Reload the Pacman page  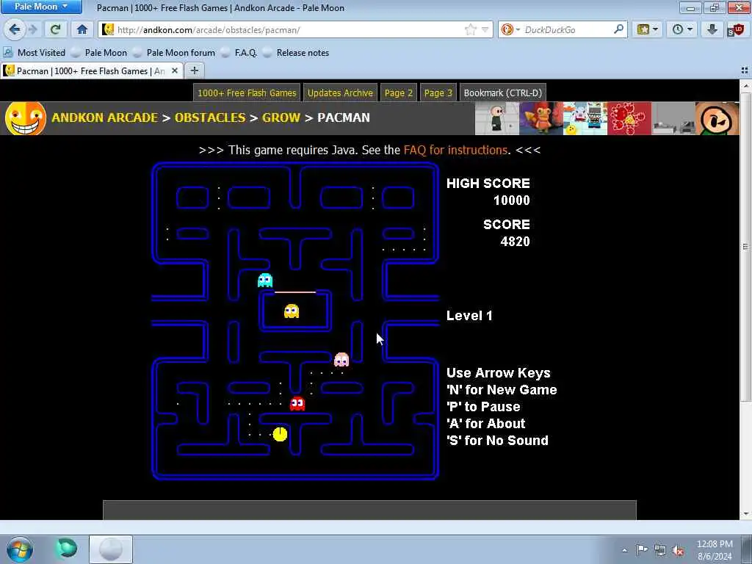[56, 29]
